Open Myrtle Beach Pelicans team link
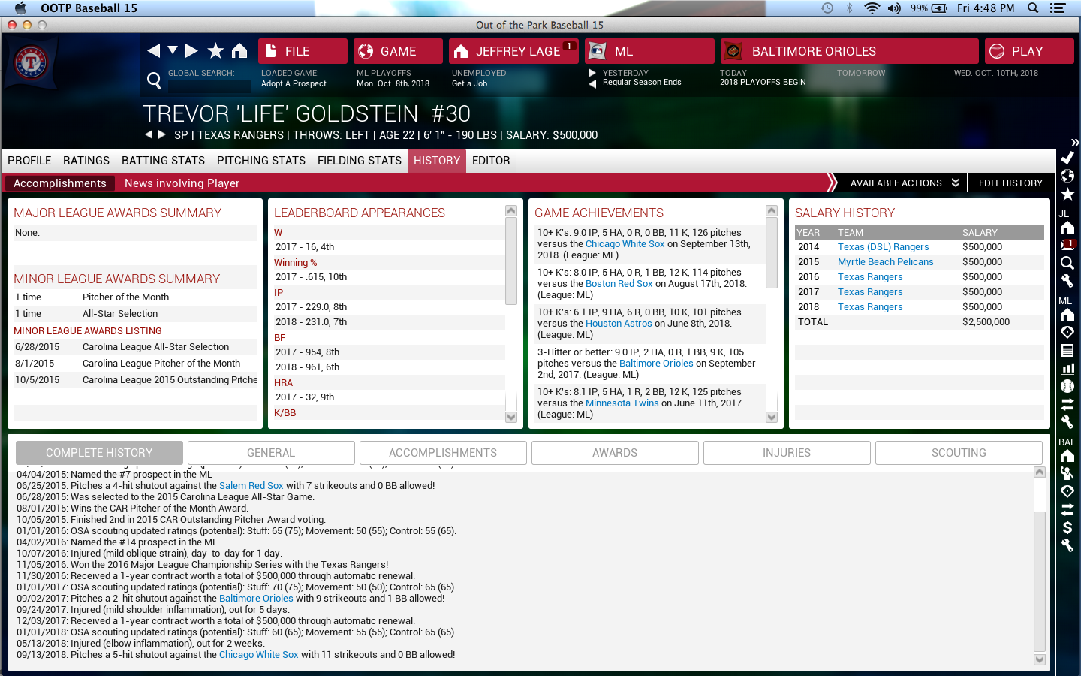 [x=885, y=262]
